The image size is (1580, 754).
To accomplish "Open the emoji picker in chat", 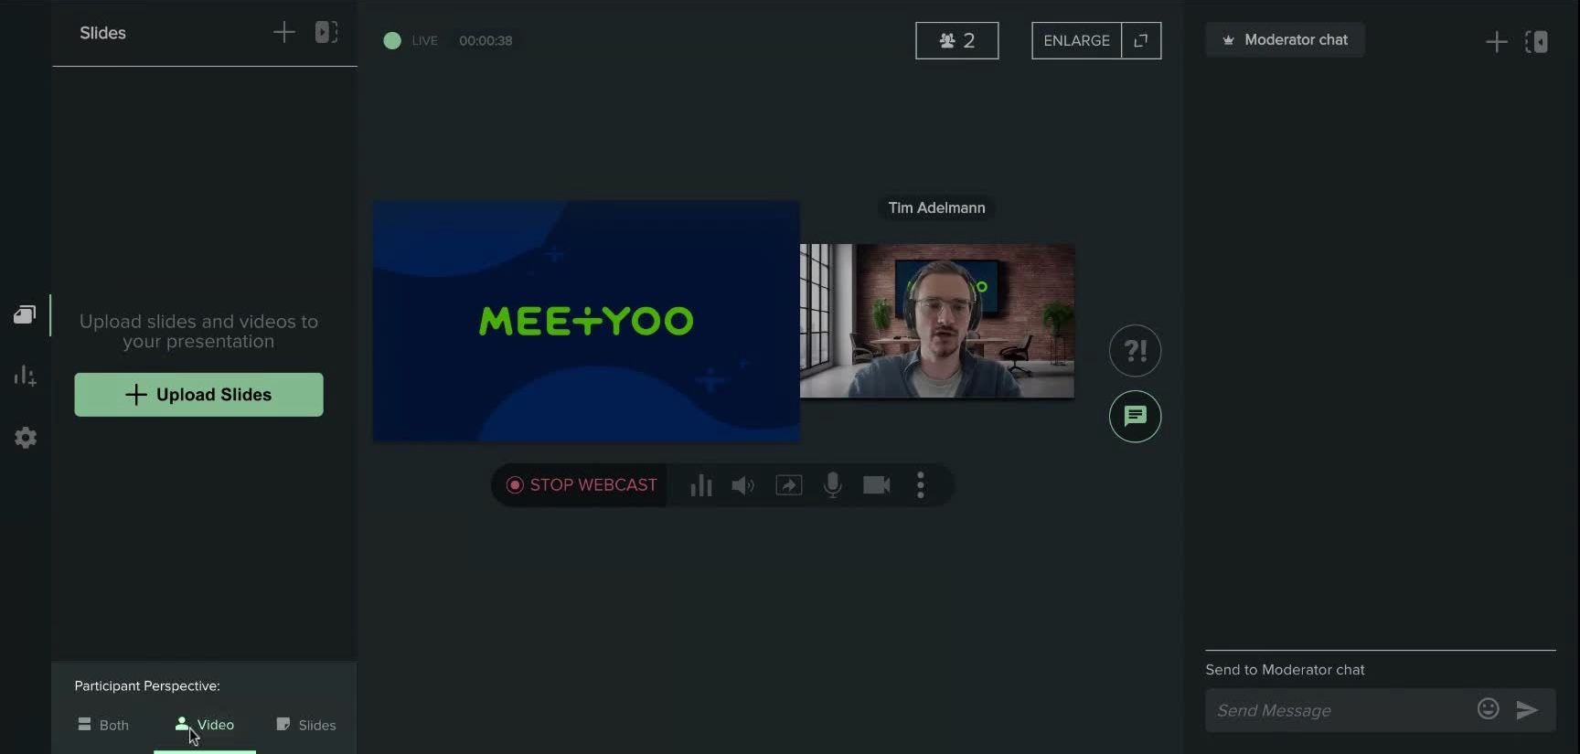I will click(x=1488, y=709).
